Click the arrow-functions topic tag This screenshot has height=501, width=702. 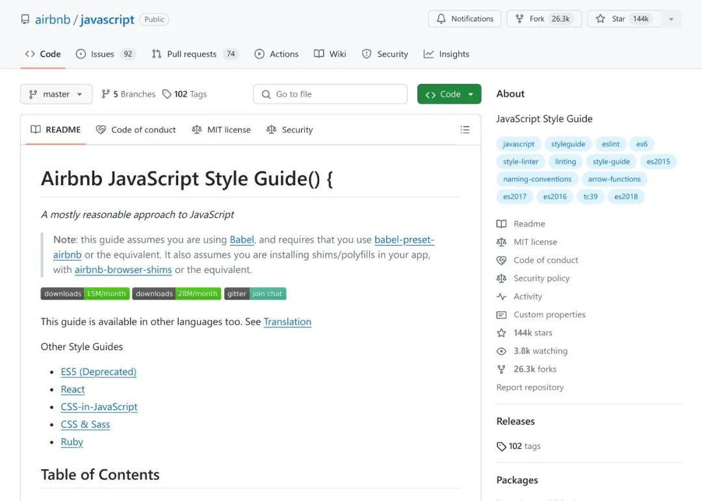pyautogui.click(x=614, y=179)
